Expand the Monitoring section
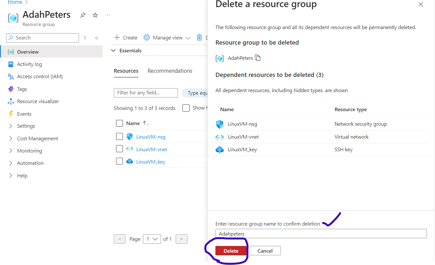 pyautogui.click(x=11, y=151)
